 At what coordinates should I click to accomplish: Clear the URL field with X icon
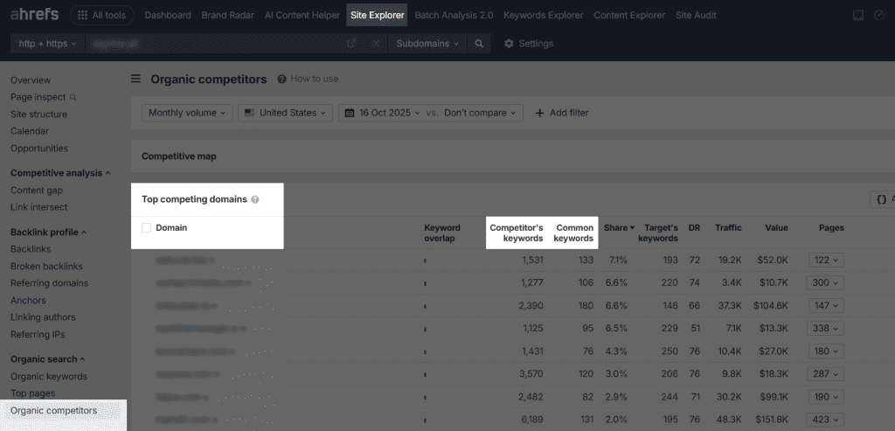(376, 44)
